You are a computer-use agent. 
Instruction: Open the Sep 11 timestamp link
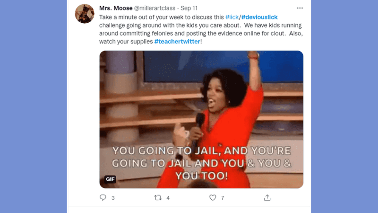(189, 8)
